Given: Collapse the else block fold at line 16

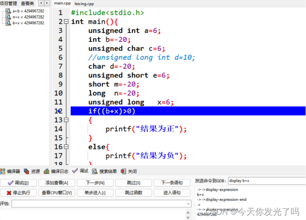Looking at the screenshot, I should (x=66, y=147).
